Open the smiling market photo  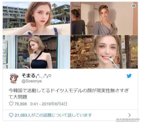click(104, 52)
